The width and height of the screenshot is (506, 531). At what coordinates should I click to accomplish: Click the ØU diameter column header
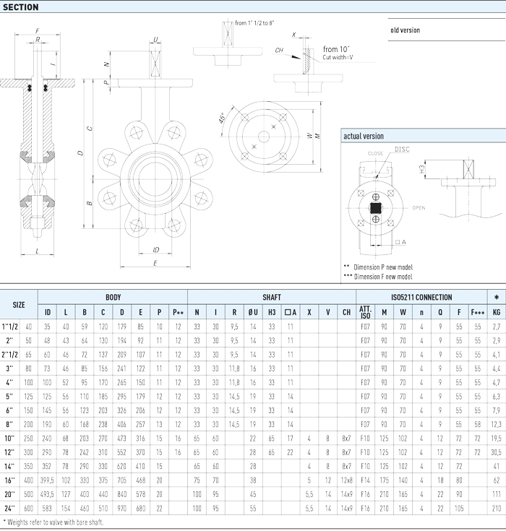click(253, 312)
